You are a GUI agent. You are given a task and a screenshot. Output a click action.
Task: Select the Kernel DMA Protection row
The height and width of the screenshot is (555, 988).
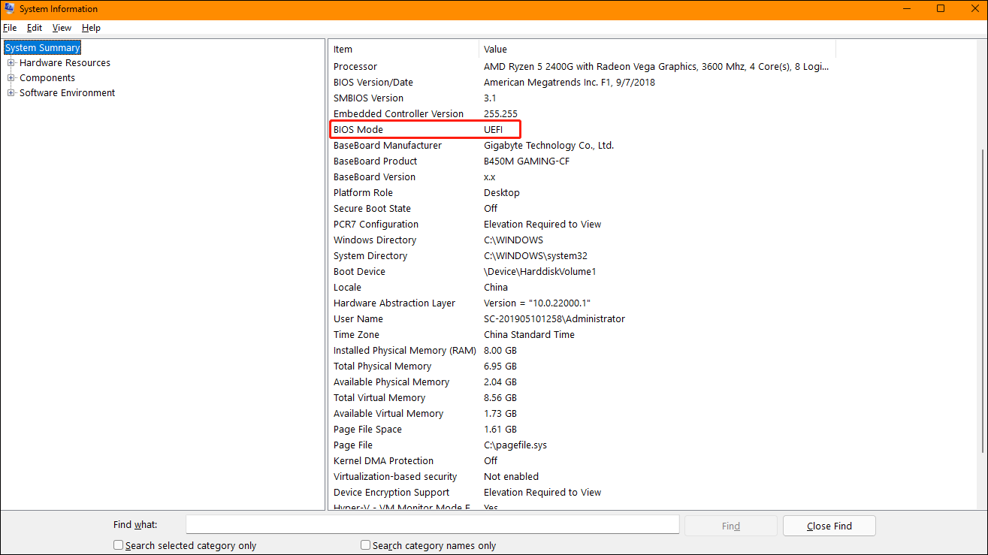582,461
